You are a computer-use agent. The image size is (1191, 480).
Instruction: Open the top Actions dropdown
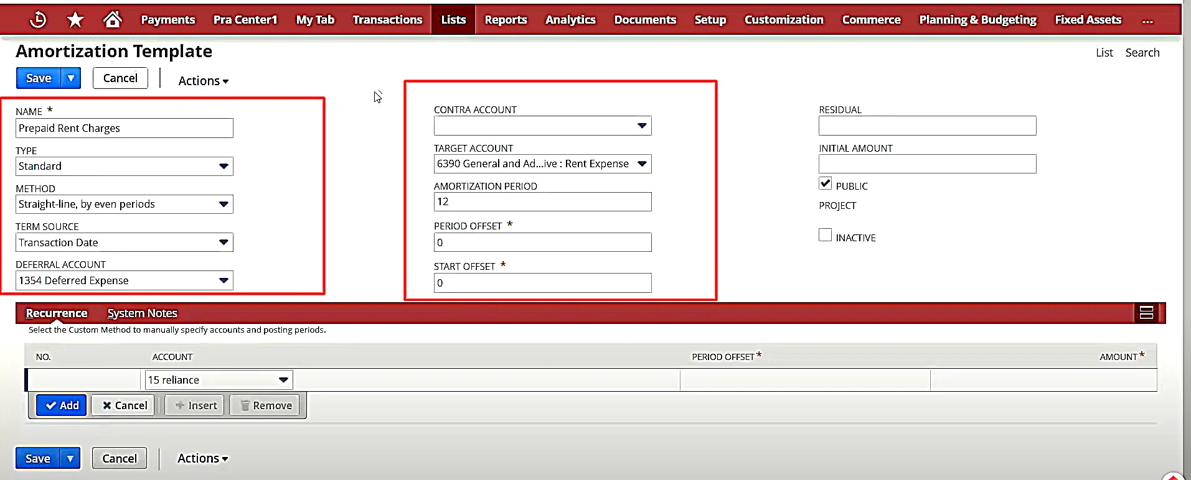click(204, 81)
